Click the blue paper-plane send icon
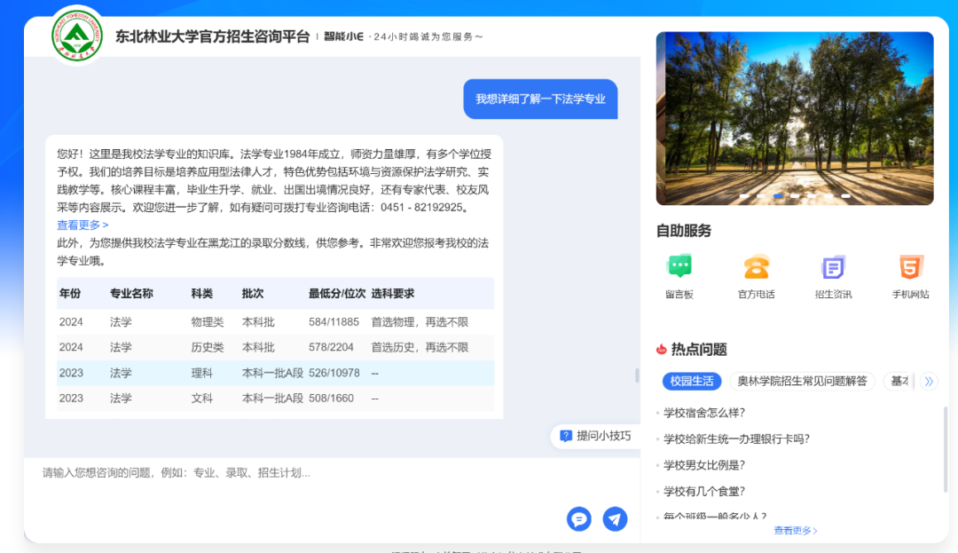 pyautogui.click(x=615, y=519)
